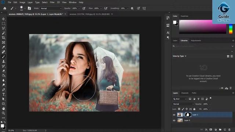Click the Libraries search field
235x132 pixels.
click(x=203, y=46)
